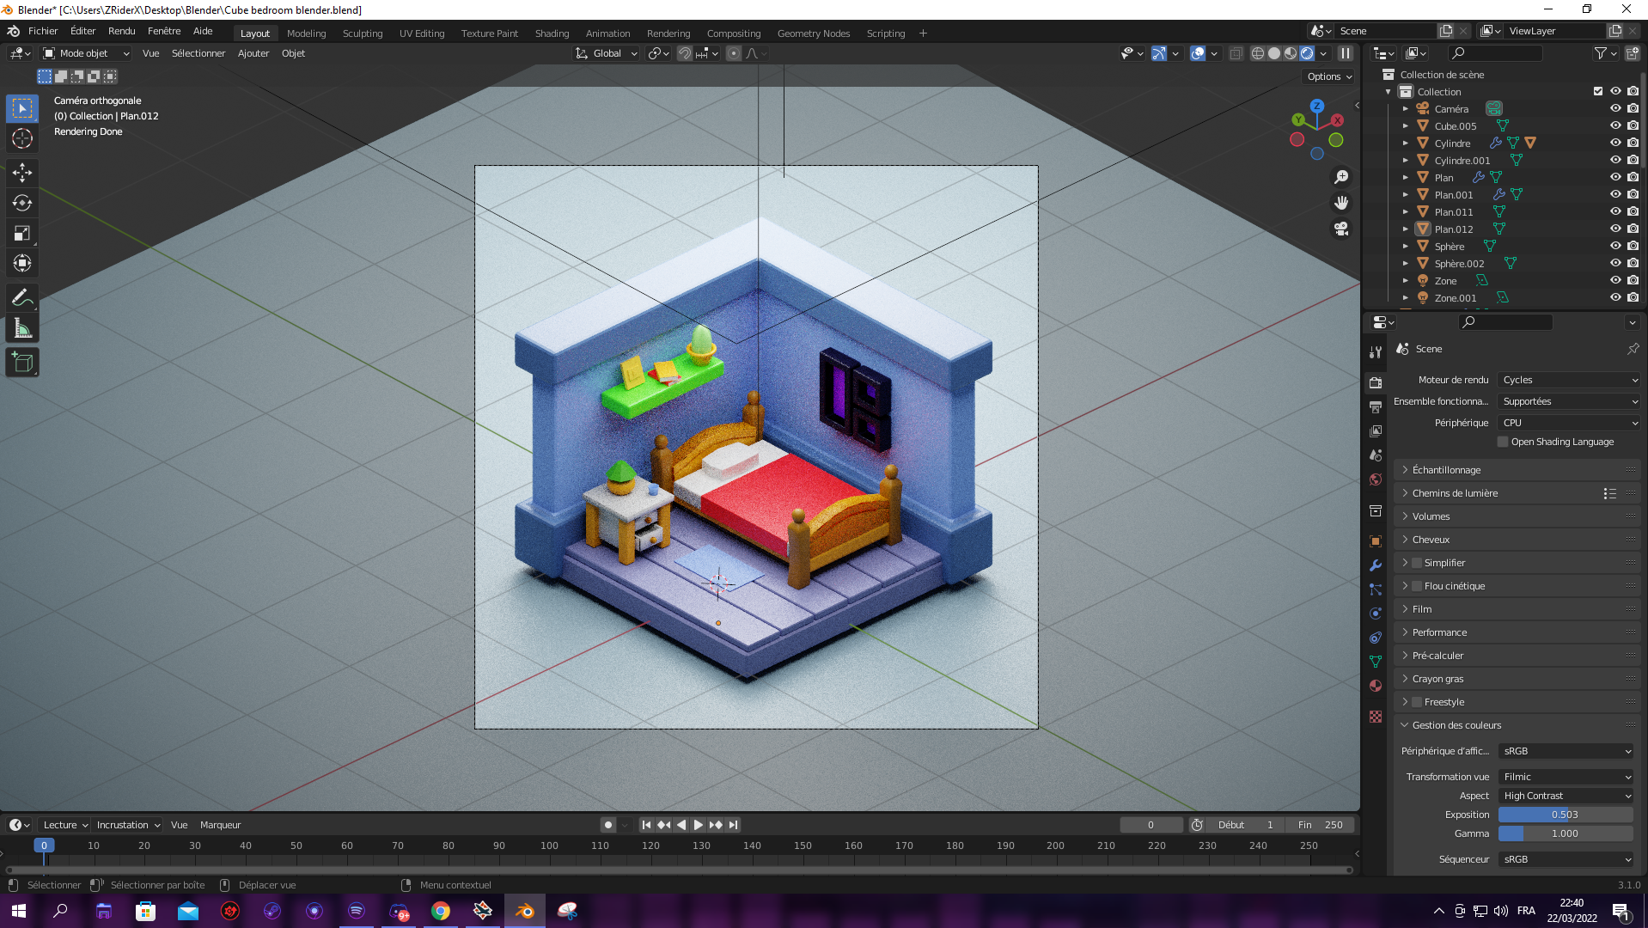Enable the Flou cinétique checkbox

(x=1417, y=586)
